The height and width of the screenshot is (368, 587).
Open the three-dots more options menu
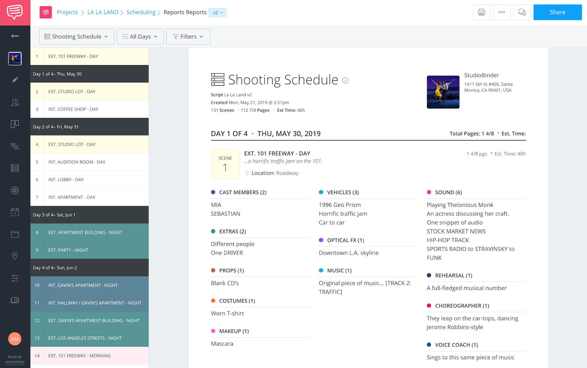(x=502, y=12)
